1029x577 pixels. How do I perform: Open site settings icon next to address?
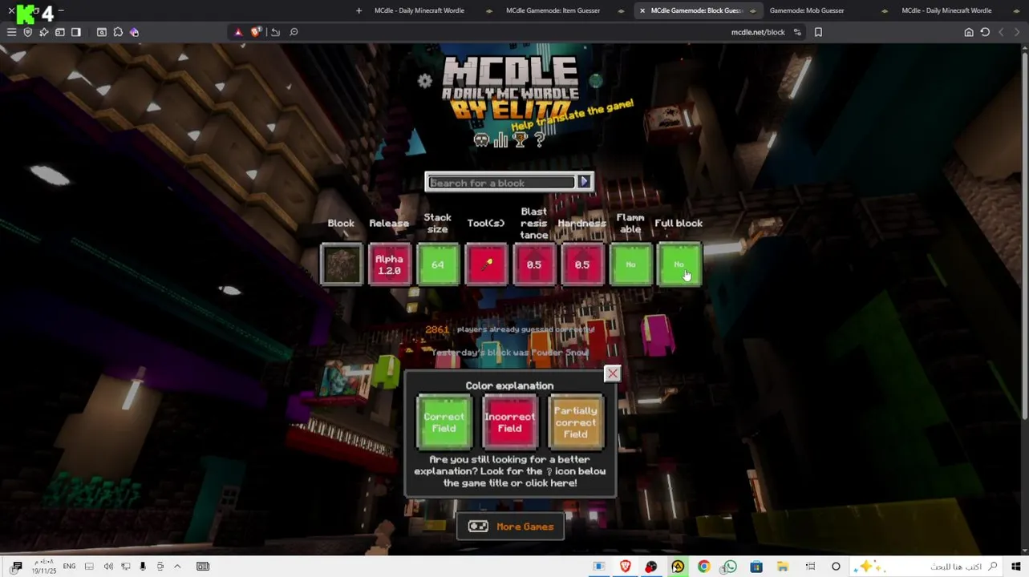[x=797, y=32]
